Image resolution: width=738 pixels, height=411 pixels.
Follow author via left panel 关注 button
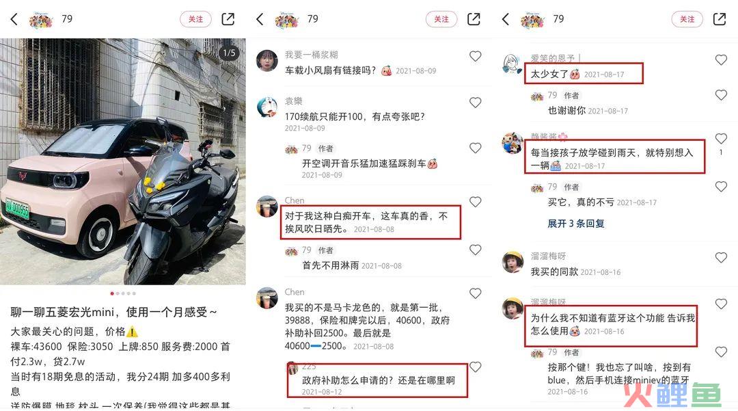(195, 19)
